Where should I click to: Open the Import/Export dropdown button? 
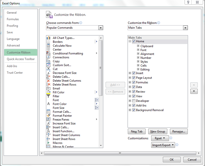click(163, 145)
